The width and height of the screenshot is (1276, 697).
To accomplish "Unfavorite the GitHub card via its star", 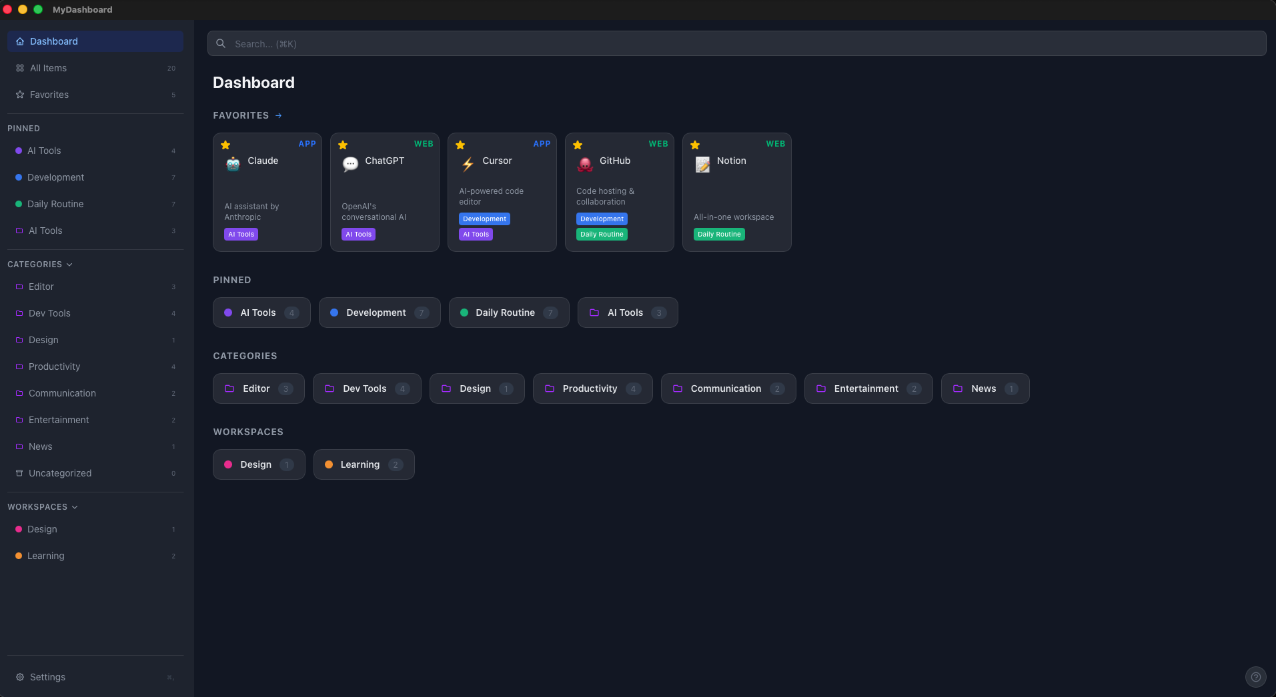I will point(578,144).
